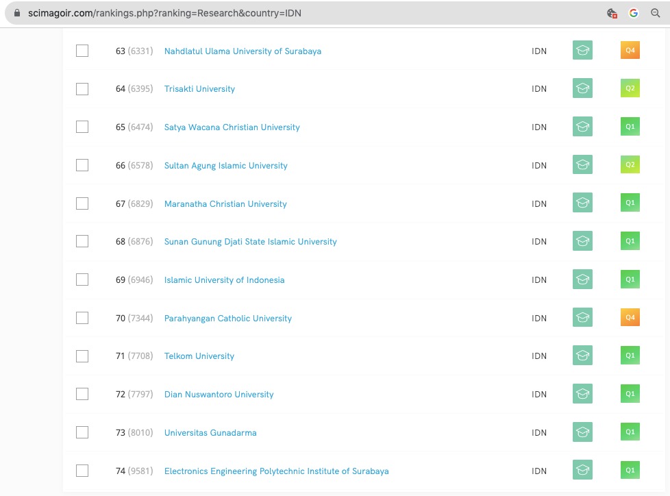Go to the Telkom University page
Viewport: 670px width, 496px height.
click(x=199, y=356)
